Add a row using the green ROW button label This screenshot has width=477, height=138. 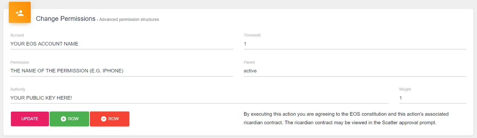[73, 119]
